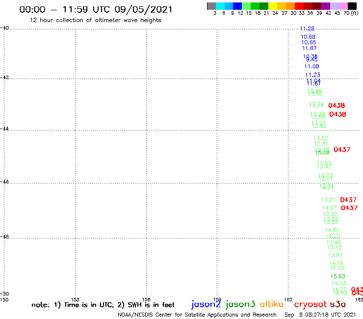Click the 'jason3' satellite legend label
363x319 pixels.
click(240, 304)
